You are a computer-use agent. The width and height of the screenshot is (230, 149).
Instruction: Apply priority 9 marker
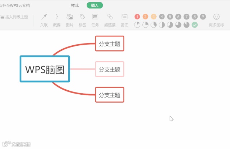203,17
